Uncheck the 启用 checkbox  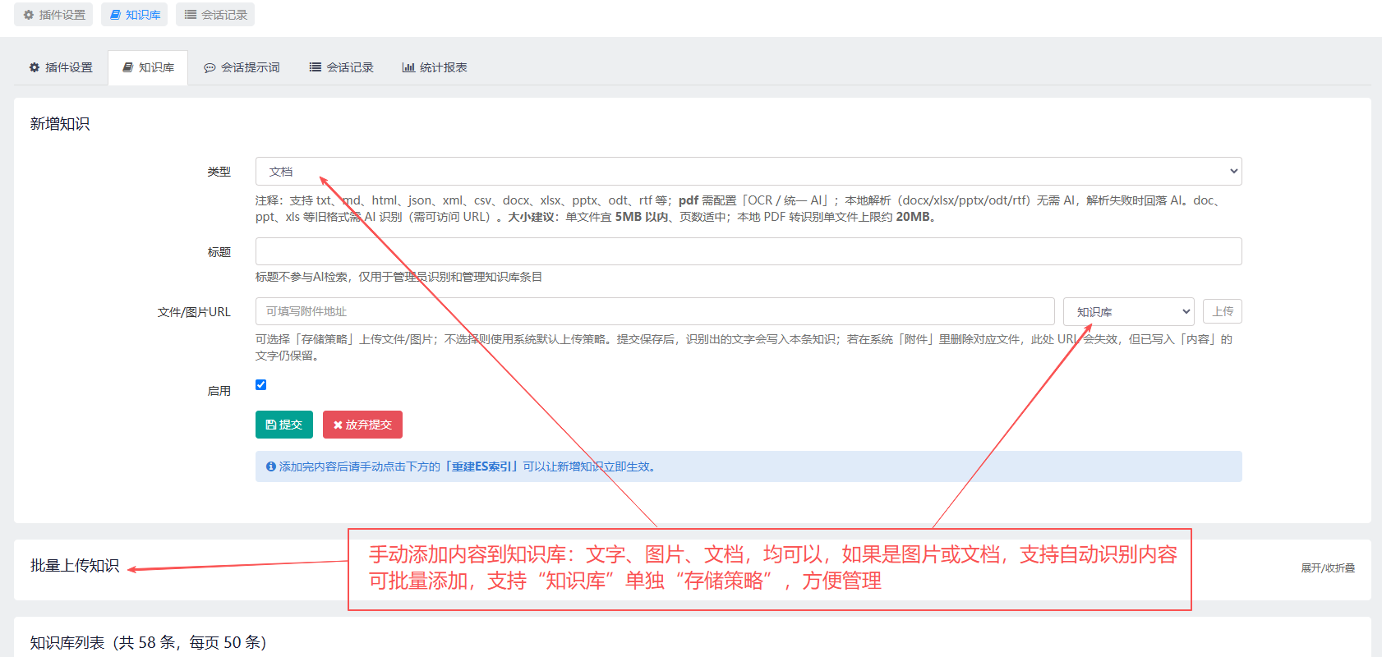click(x=261, y=384)
